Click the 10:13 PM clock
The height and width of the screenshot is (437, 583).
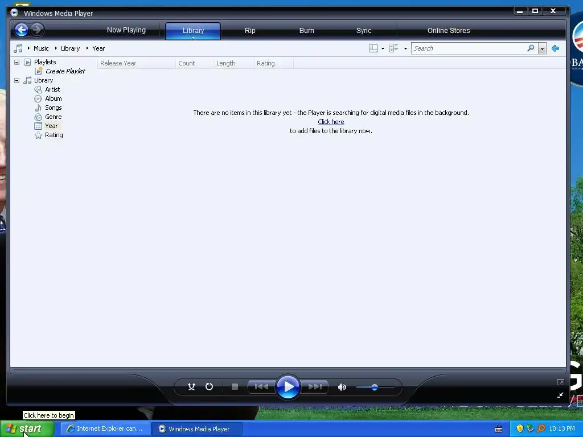pyautogui.click(x=562, y=429)
